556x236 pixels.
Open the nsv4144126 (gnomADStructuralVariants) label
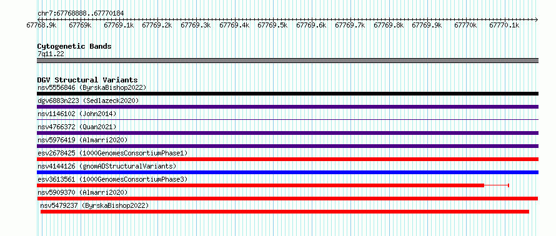click(x=107, y=166)
